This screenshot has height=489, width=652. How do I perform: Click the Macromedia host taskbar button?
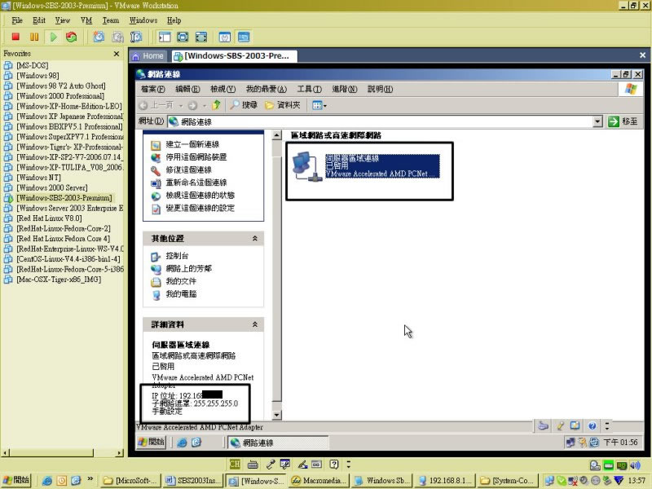click(x=319, y=481)
